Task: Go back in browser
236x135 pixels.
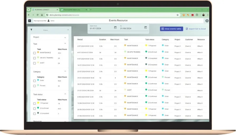Action: [x=29, y=15]
